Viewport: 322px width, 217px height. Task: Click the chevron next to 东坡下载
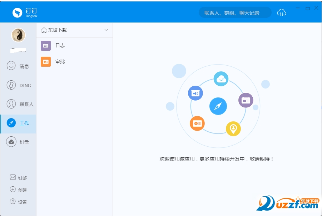tap(106, 30)
